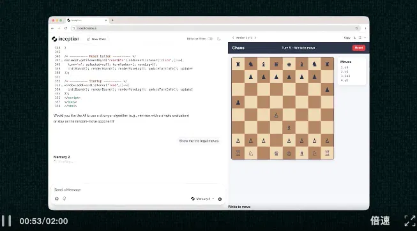The width and height of the screenshot is (417, 231).
Task: Click the 'Version 2 of 3' label
Action: click(244, 38)
